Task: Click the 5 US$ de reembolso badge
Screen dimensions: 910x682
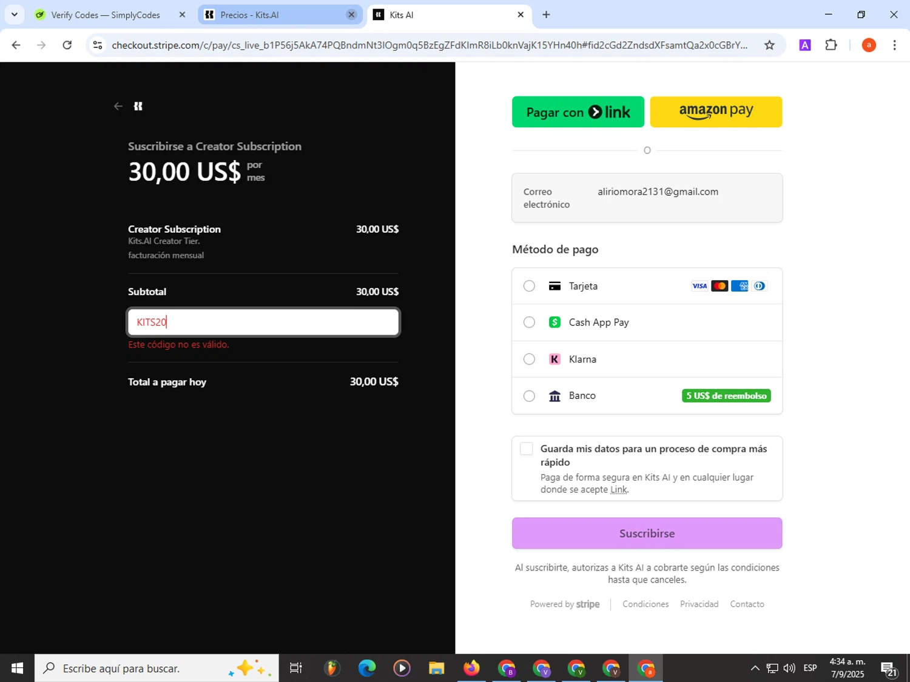Action: coord(726,396)
